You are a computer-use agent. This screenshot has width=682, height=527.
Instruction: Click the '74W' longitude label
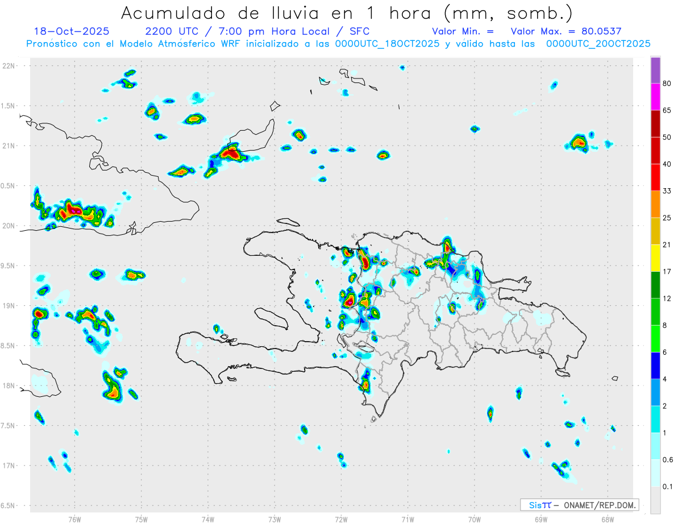pyautogui.click(x=208, y=519)
